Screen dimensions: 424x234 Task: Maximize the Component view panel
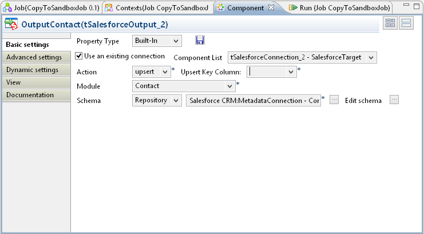[x=415, y=7]
